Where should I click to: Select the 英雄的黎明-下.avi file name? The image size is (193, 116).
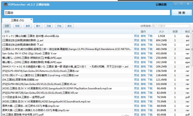coord(23,45)
